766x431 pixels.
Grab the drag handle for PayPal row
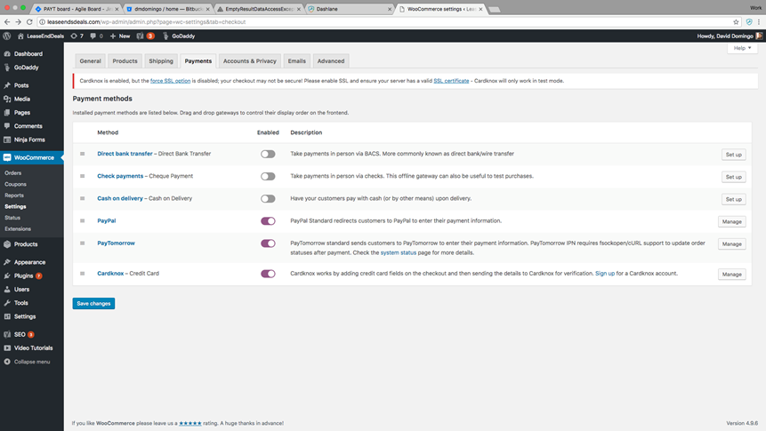pos(82,221)
